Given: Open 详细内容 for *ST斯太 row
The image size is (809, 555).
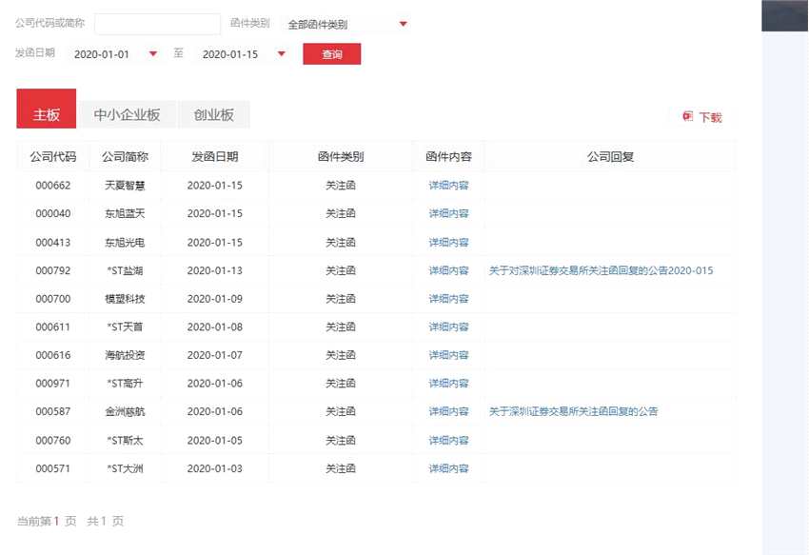Looking at the screenshot, I should pos(448,441).
